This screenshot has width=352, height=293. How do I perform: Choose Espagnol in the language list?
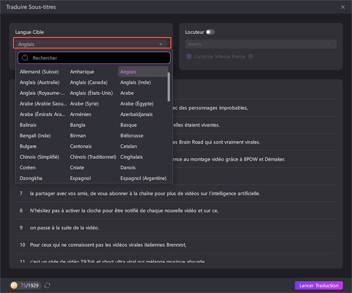[82, 178]
